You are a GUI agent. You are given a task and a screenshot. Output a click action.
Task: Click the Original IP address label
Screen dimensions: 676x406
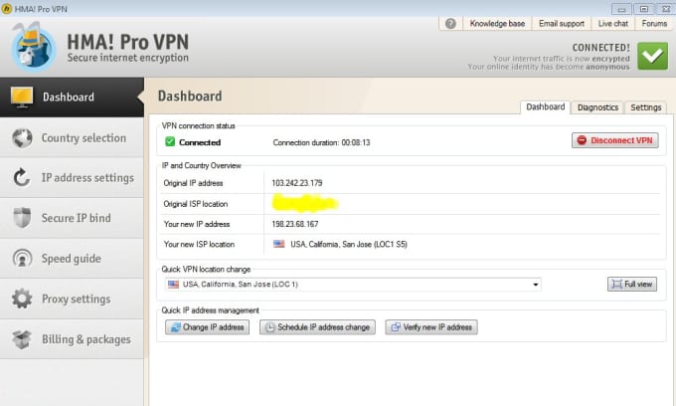tap(193, 183)
